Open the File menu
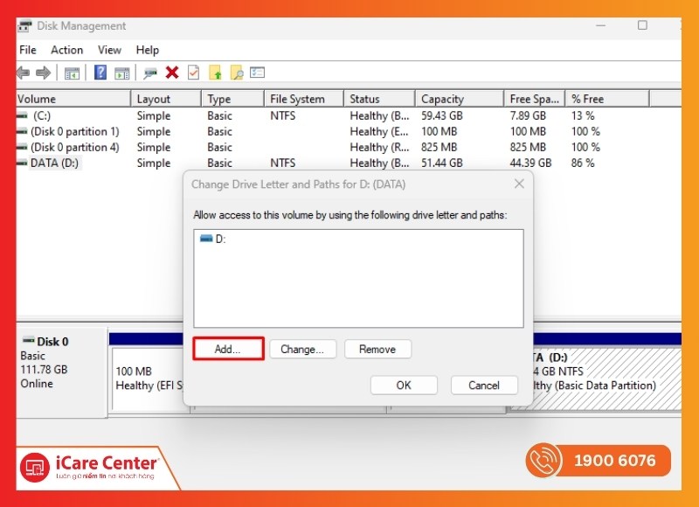Viewport: 699px width, 507px height. (x=27, y=50)
